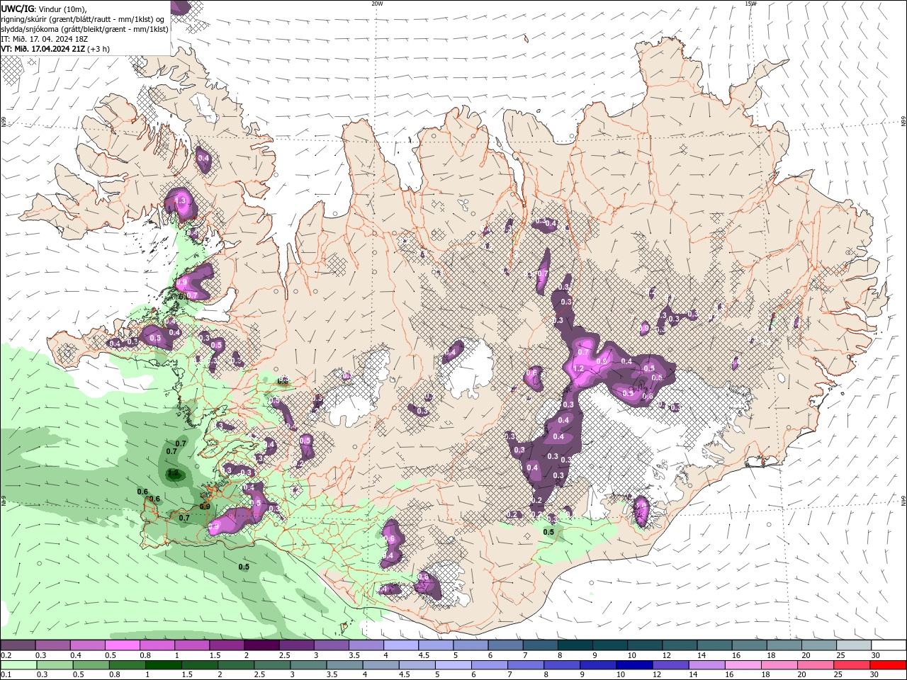Viewport: 907px width, 680px height.
Task: Select the light pink 16 mm rain swatch
Action: pyautogui.click(x=743, y=665)
